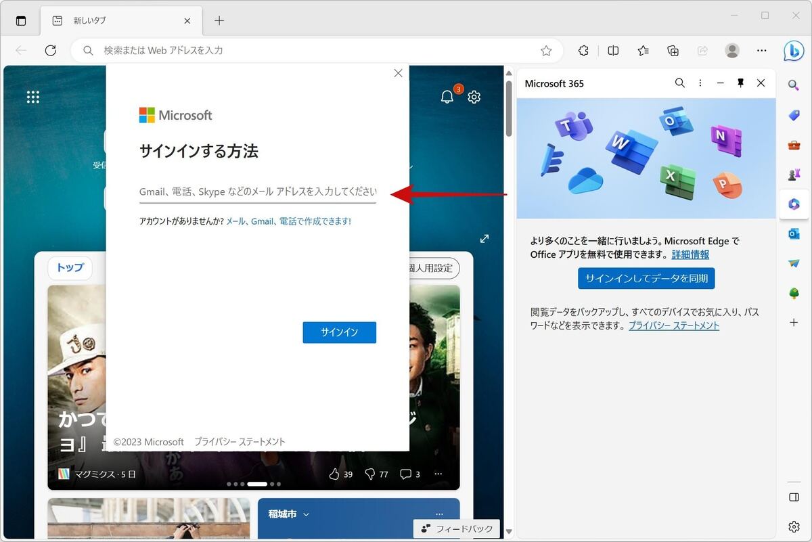Open Edge settings and more menu

coord(762,51)
